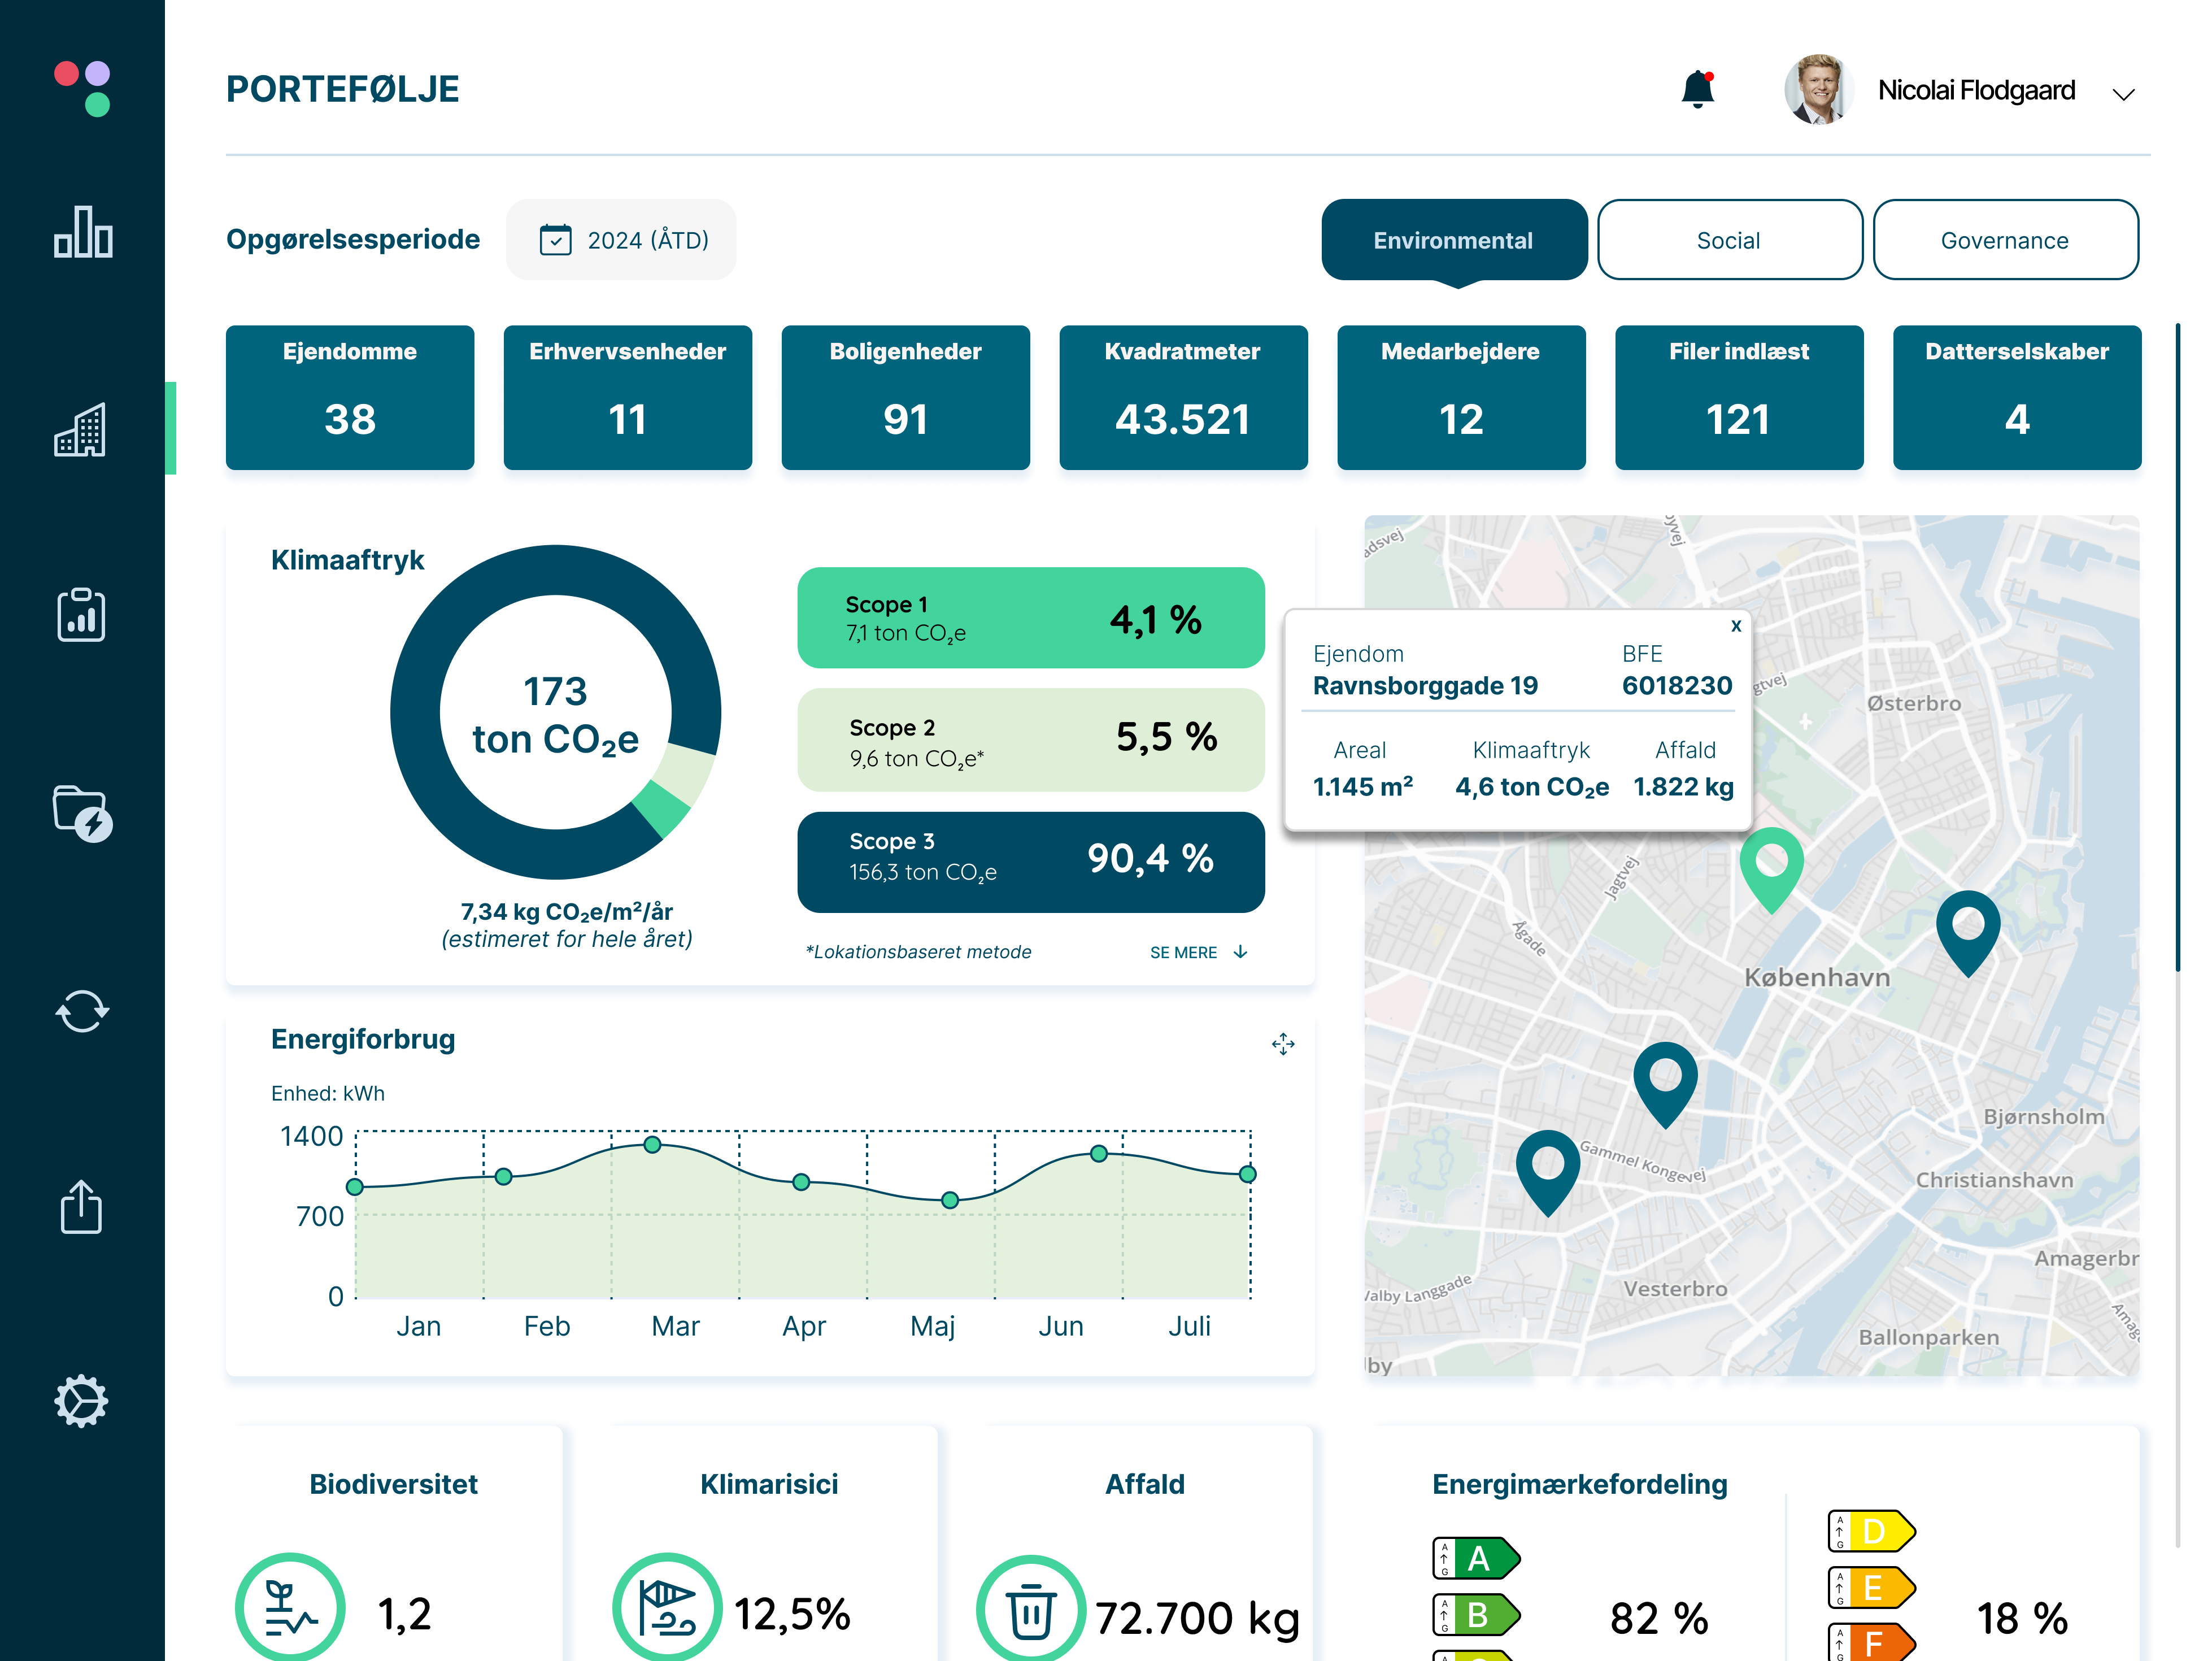Click the 12,5% Klimarisici value
2212x1661 pixels.
pyautogui.click(x=792, y=1614)
